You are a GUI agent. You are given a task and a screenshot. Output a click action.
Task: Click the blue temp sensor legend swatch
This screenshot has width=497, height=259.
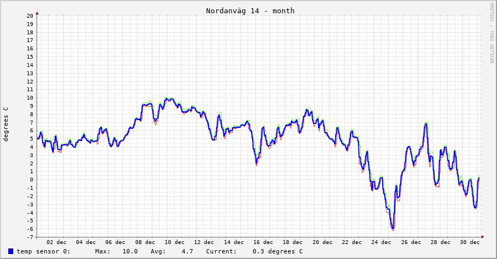click(x=11, y=251)
